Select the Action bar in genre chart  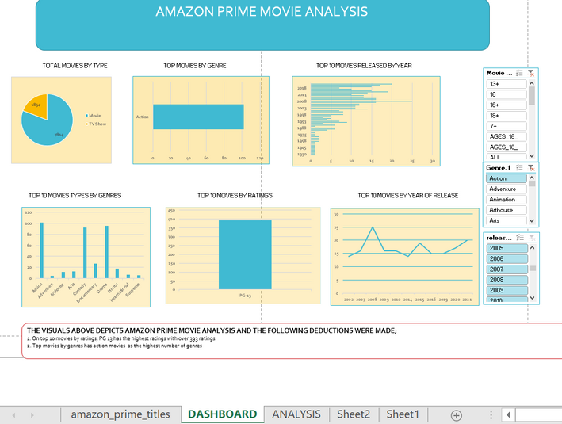198,117
